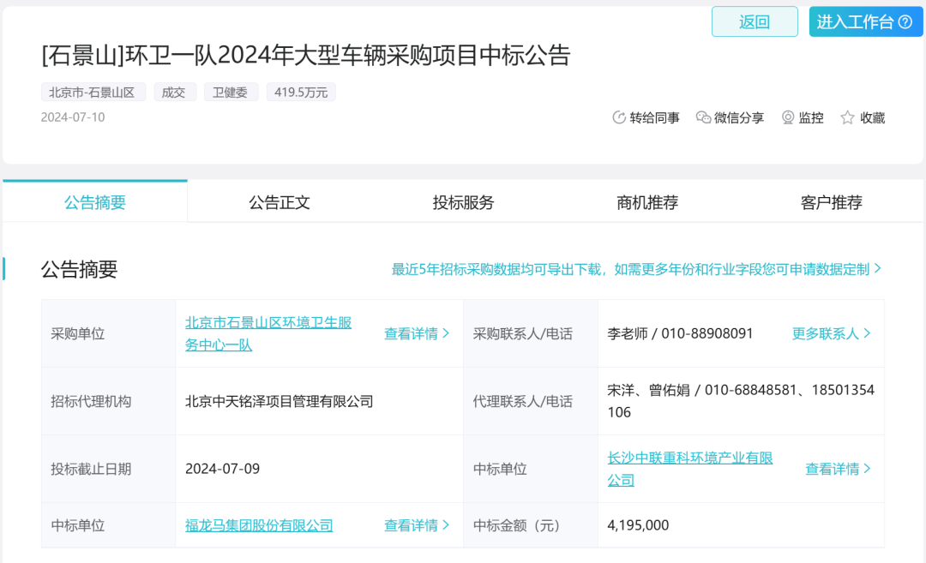
Task: Open the 商机推荐 tab
Action: [647, 202]
